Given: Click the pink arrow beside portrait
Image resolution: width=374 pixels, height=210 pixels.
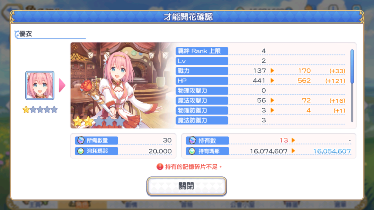Looking at the screenshot, I should click(62, 85).
